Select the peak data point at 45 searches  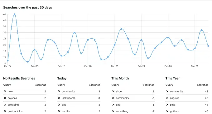(14, 14)
